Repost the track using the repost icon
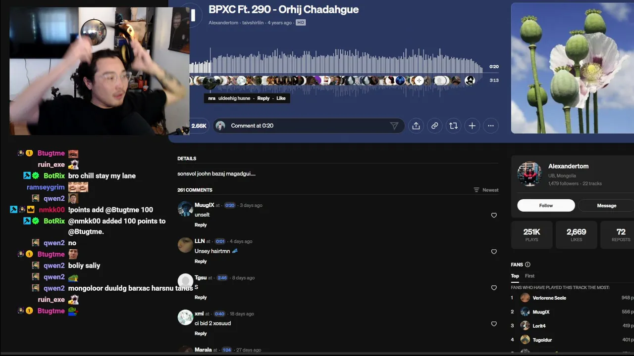Screen dimensions: 634x356 tap(453, 126)
